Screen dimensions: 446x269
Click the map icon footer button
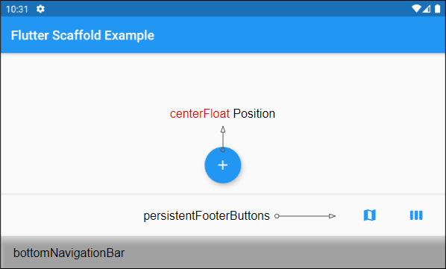tap(370, 215)
